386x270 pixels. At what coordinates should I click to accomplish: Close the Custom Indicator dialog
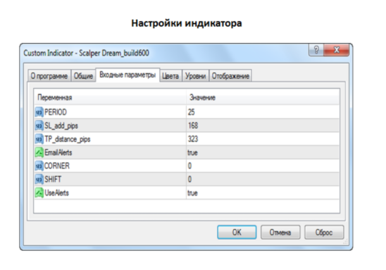pyautogui.click(x=336, y=50)
